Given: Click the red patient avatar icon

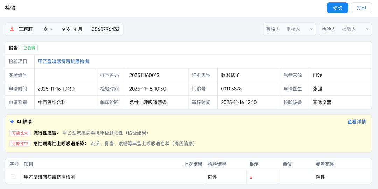Looking at the screenshot, I should (x=12, y=29).
